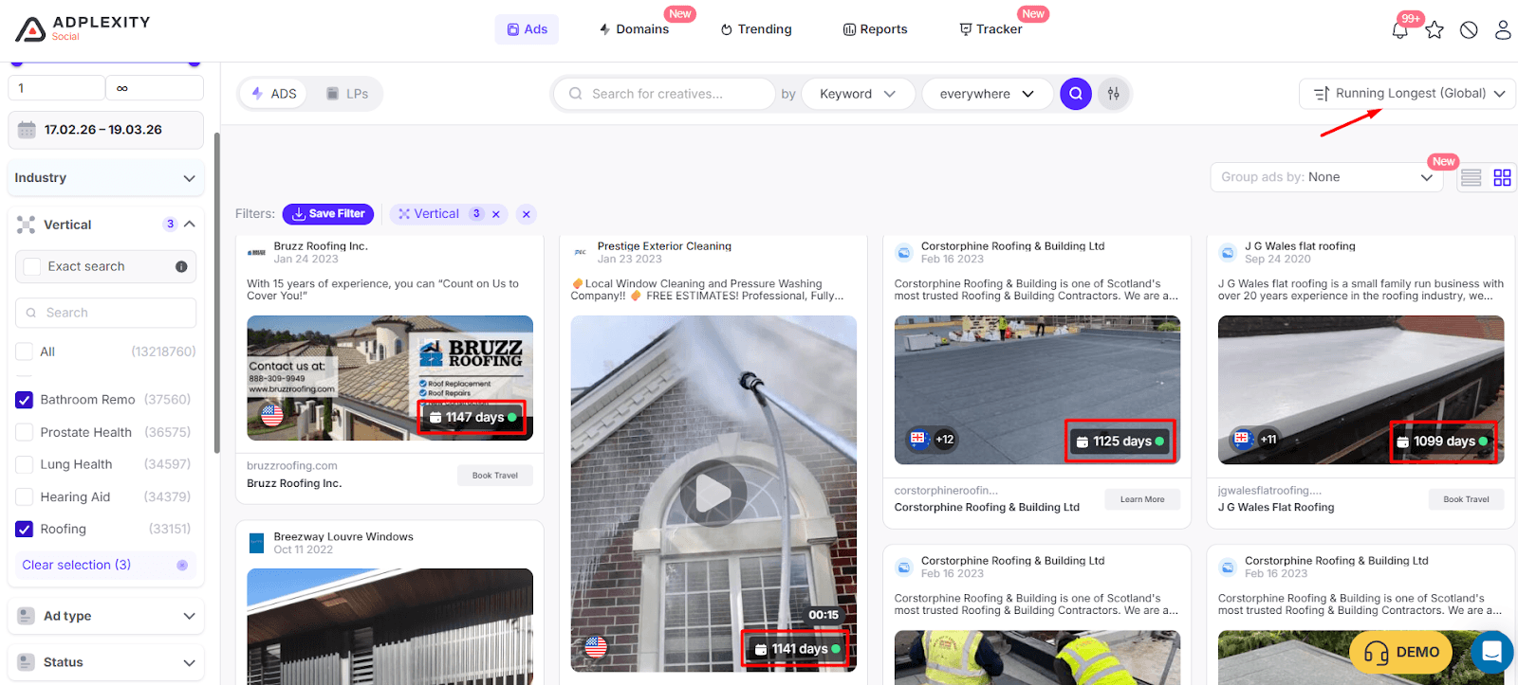Toggle the Exact search checkbox
Viewport: 1518px width, 685px height.
pos(33,267)
